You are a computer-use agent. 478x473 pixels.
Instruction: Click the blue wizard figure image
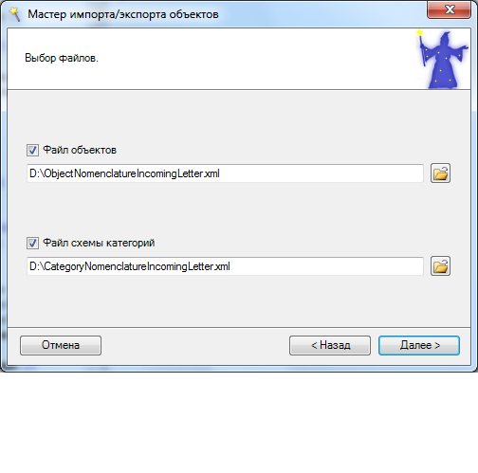click(x=443, y=59)
